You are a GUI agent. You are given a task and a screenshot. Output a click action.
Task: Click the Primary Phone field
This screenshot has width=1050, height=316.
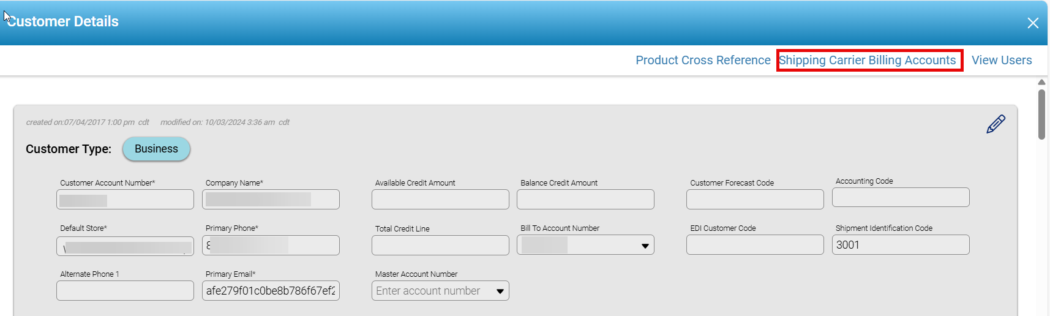pyautogui.click(x=271, y=246)
